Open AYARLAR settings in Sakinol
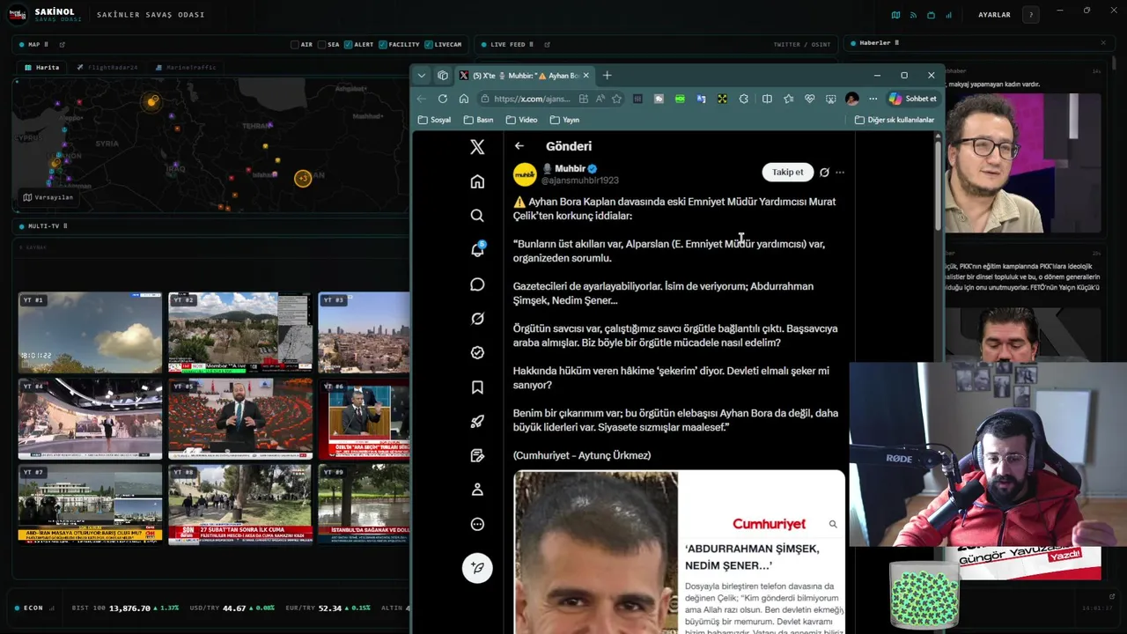The image size is (1127, 634). (x=994, y=15)
